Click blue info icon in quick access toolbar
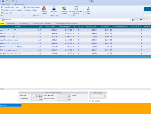The image size is (151, 114). pos(3,1)
